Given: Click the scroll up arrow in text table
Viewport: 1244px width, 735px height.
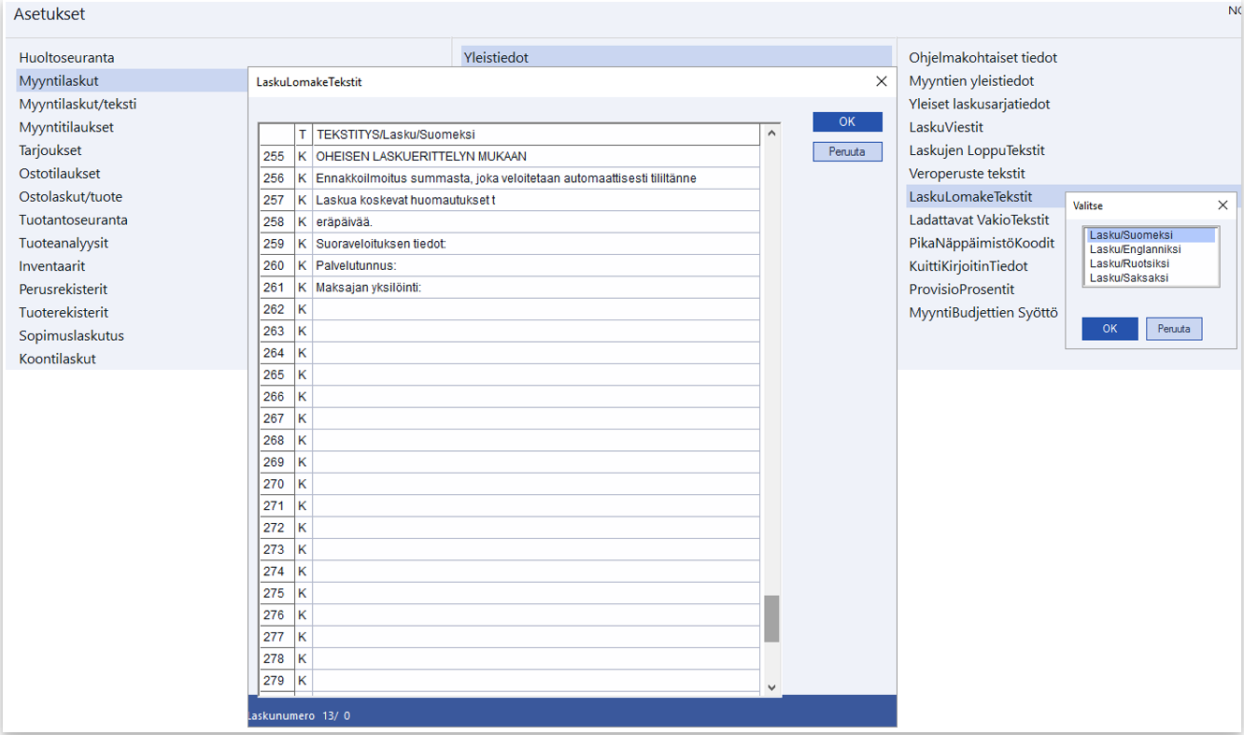Looking at the screenshot, I should [x=771, y=134].
